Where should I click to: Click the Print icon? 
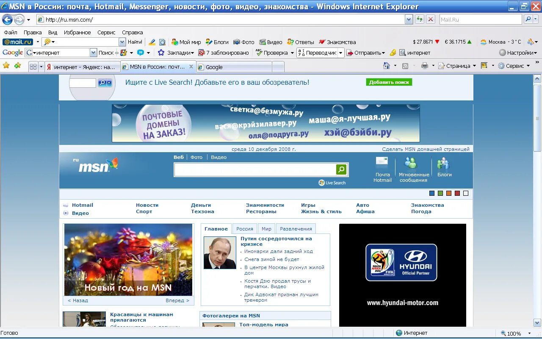pos(425,66)
